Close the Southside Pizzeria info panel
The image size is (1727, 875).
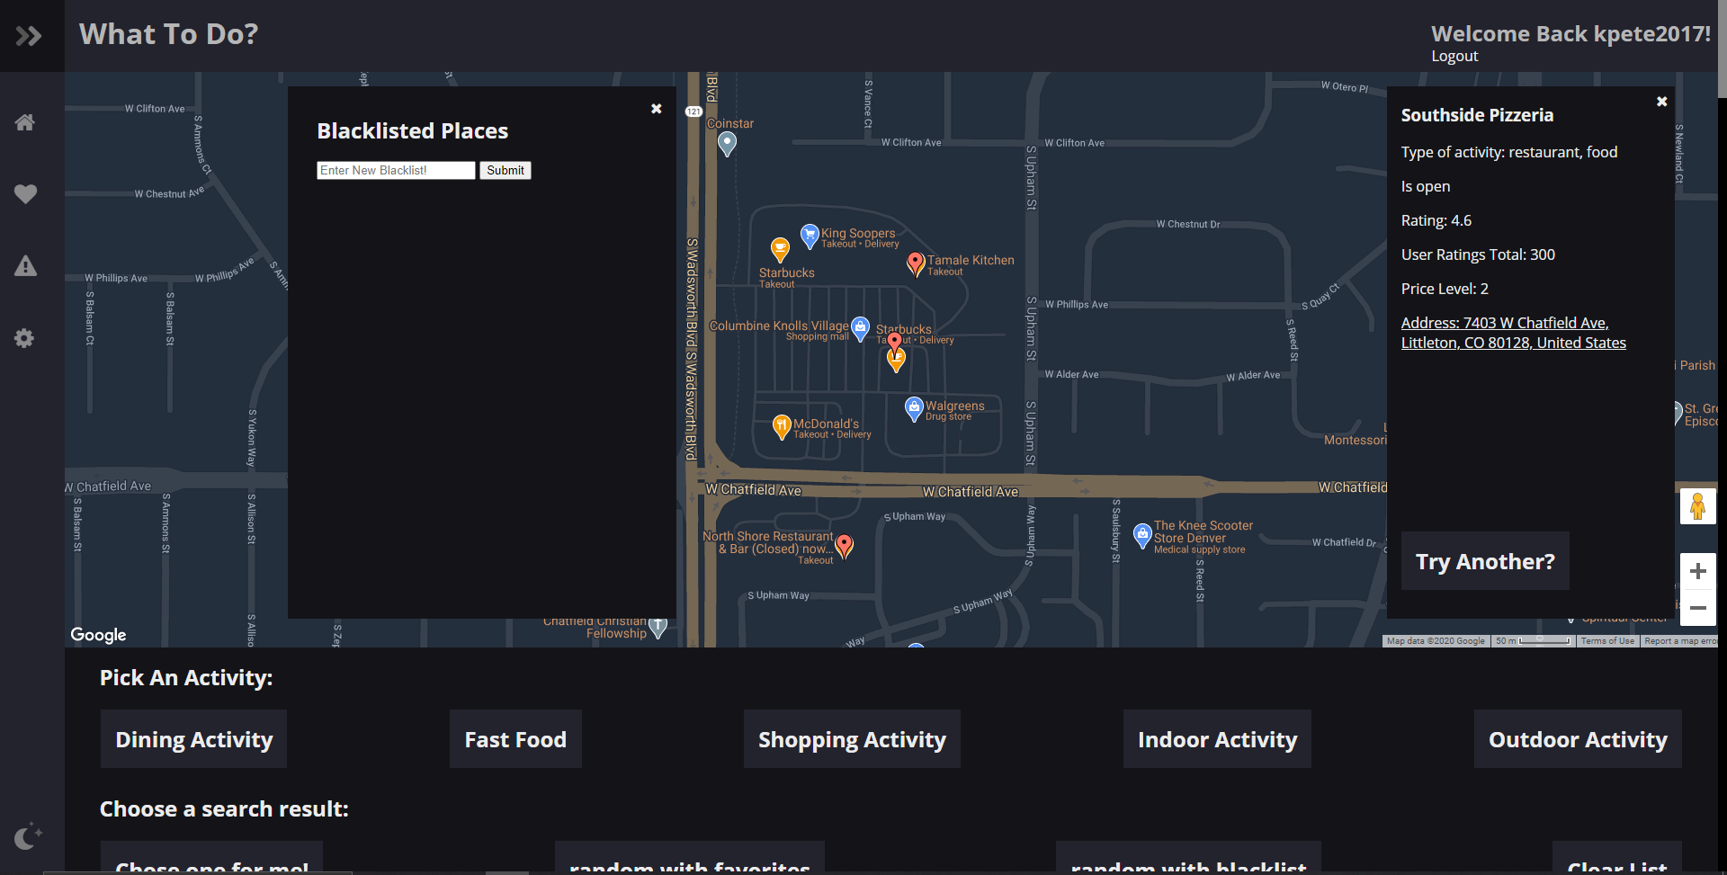point(1662,102)
